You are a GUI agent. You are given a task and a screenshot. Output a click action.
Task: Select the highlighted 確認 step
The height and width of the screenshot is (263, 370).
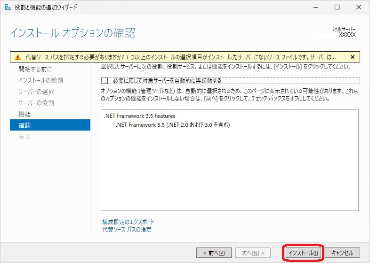pos(24,125)
